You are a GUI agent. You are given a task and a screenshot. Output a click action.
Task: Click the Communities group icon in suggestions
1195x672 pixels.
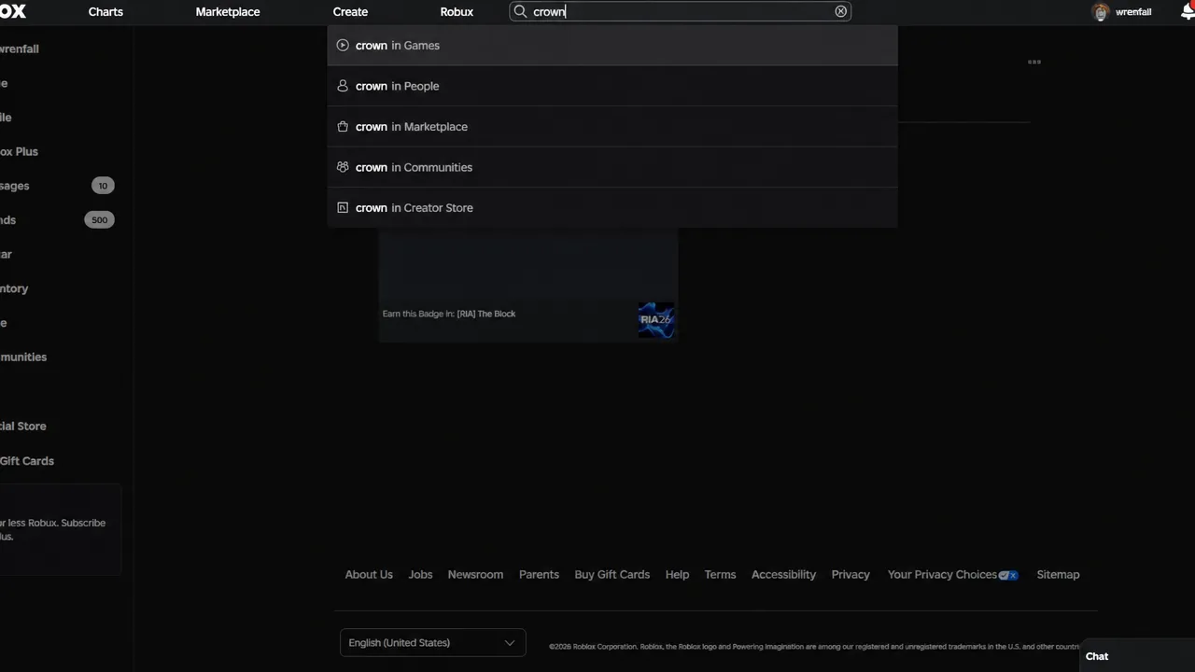point(343,167)
